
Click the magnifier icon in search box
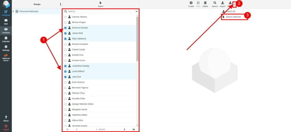pyautogui.click(x=66, y=11)
